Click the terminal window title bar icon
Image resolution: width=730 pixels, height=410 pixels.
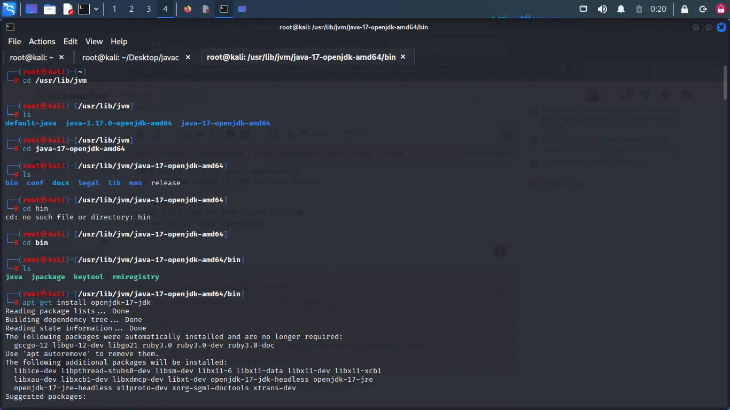coord(10,27)
